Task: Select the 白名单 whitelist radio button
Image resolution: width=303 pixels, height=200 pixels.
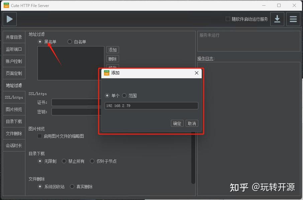Action: [x=70, y=41]
